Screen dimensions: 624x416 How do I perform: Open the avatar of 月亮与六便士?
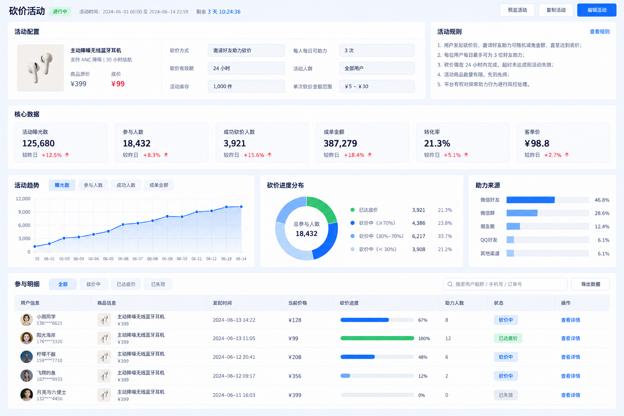click(x=27, y=395)
